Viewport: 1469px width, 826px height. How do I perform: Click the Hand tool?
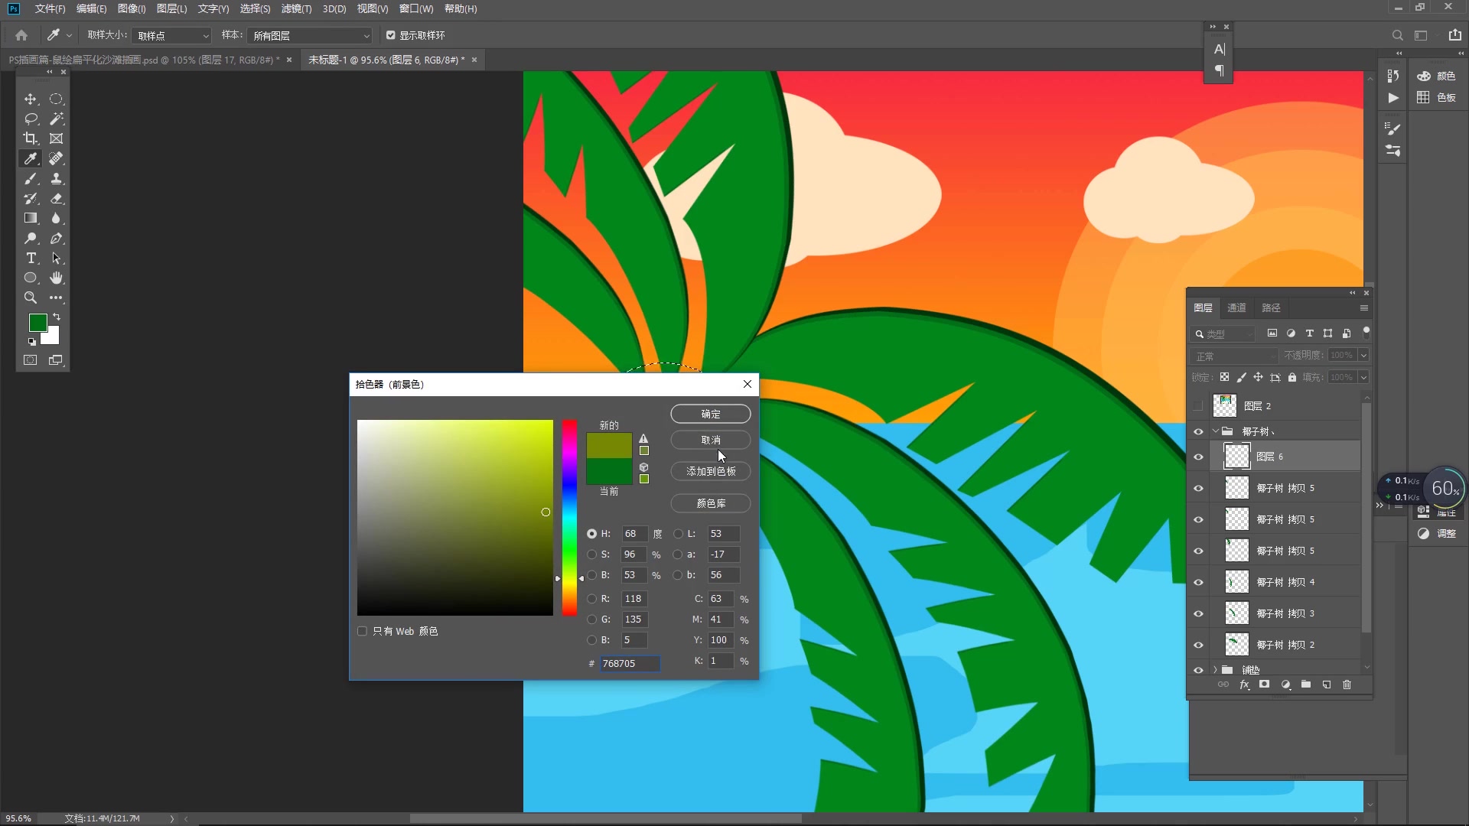(x=57, y=278)
